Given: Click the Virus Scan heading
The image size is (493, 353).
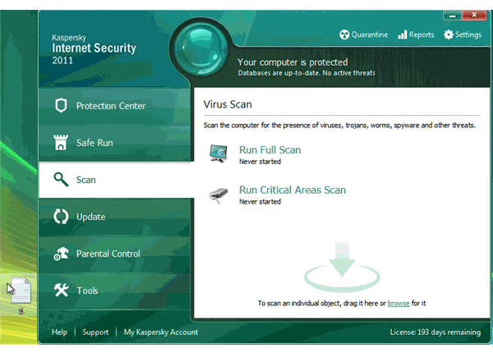Looking at the screenshot, I should 228,104.
